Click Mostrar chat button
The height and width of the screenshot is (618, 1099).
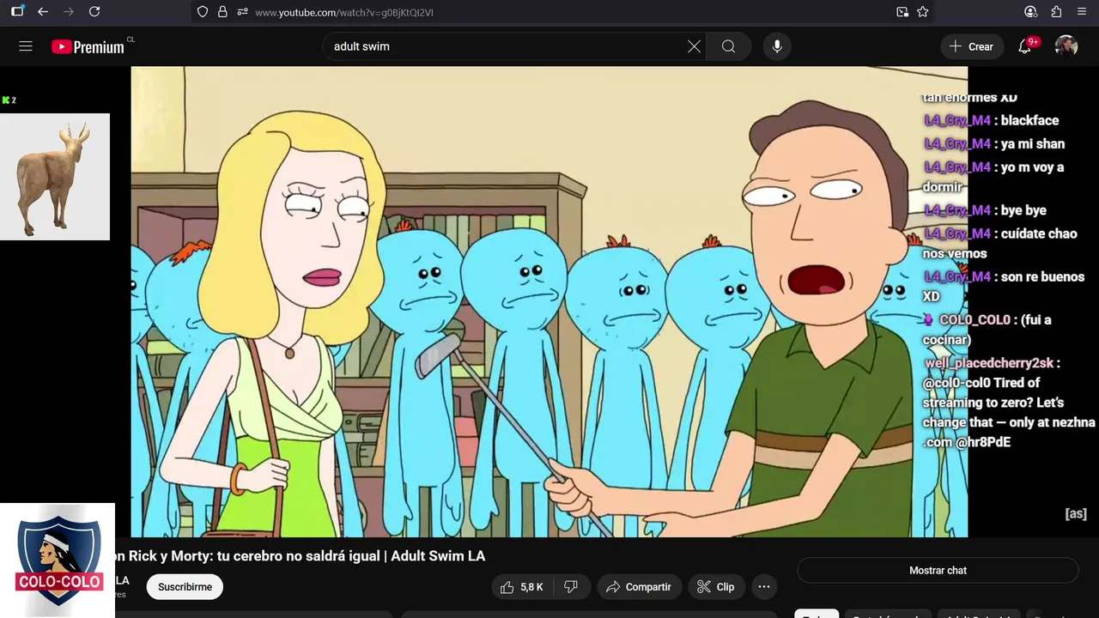(x=938, y=570)
